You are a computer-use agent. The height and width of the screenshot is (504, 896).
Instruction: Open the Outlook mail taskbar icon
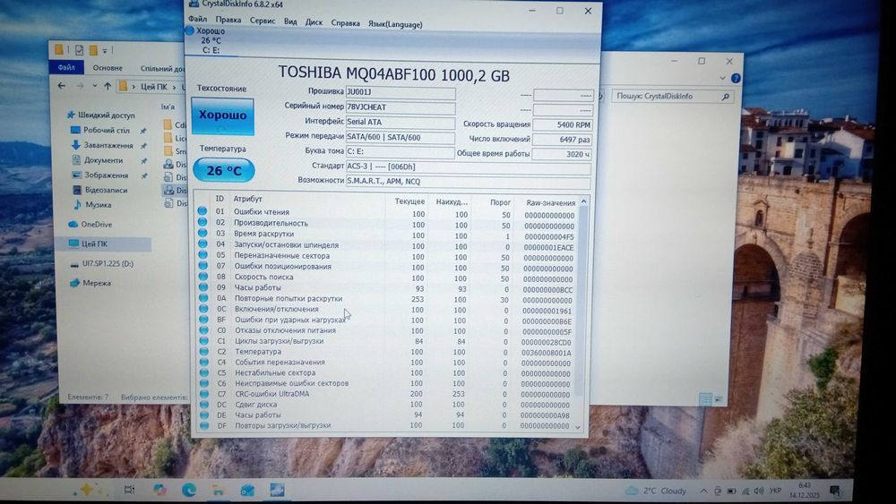coord(247,490)
